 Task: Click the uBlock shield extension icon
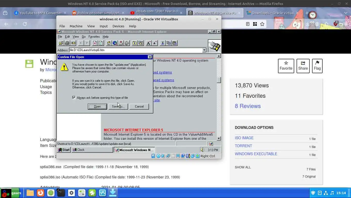[x=336, y=24]
